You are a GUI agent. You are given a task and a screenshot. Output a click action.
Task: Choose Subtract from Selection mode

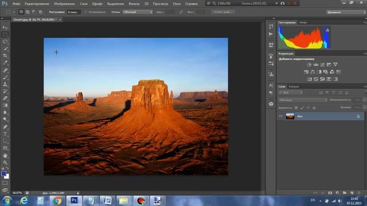click(34, 11)
